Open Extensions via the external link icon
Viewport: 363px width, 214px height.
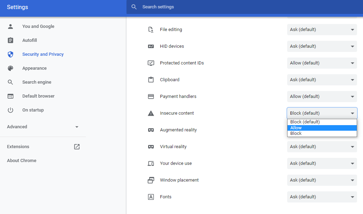pyautogui.click(x=77, y=147)
